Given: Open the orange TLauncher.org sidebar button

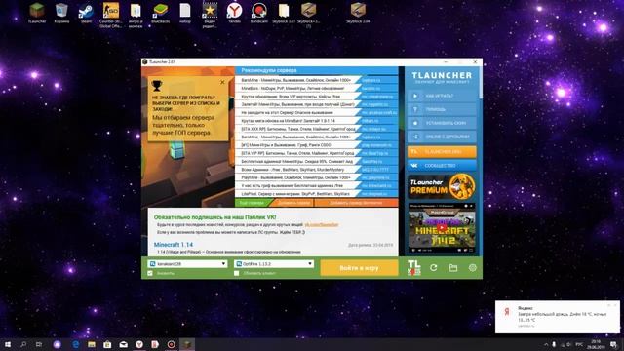Looking at the screenshot, I should (442, 152).
